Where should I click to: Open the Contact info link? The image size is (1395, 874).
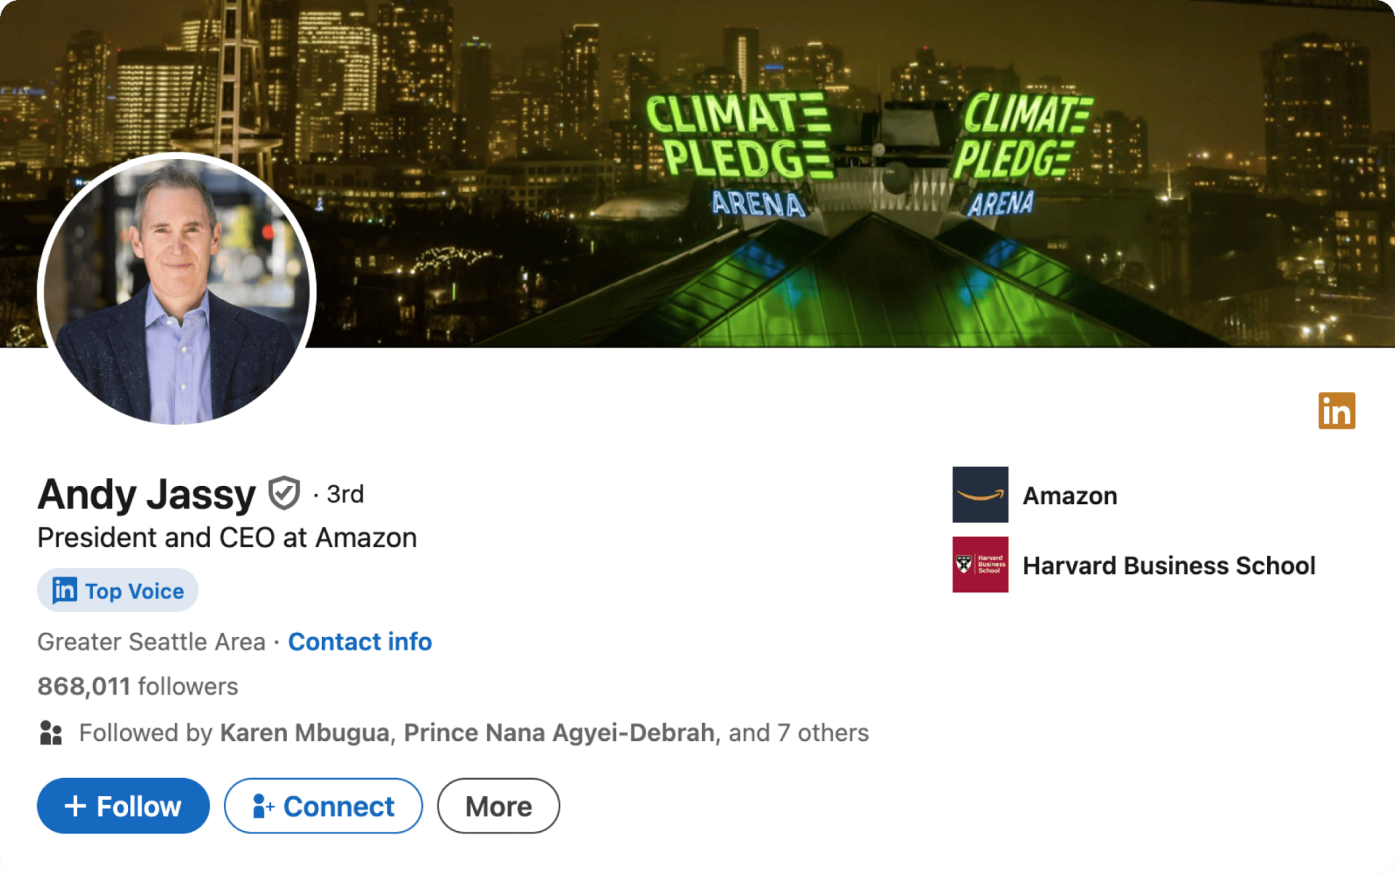tap(360, 642)
